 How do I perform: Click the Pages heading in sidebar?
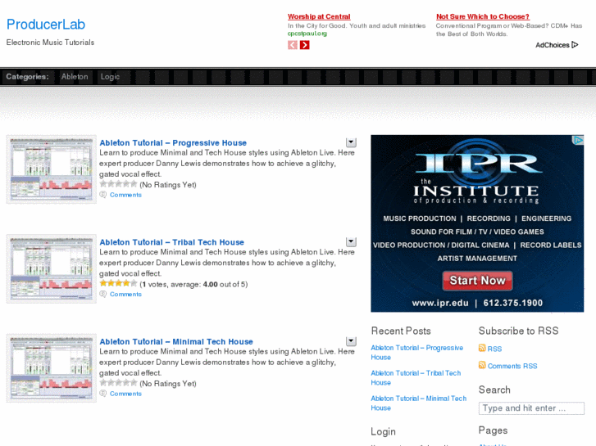(x=493, y=430)
